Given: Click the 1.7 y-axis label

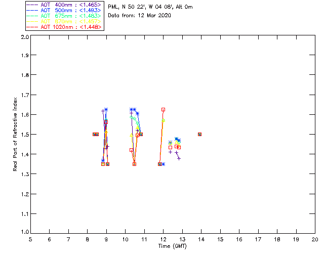Looking at the screenshot, I should [25, 95].
